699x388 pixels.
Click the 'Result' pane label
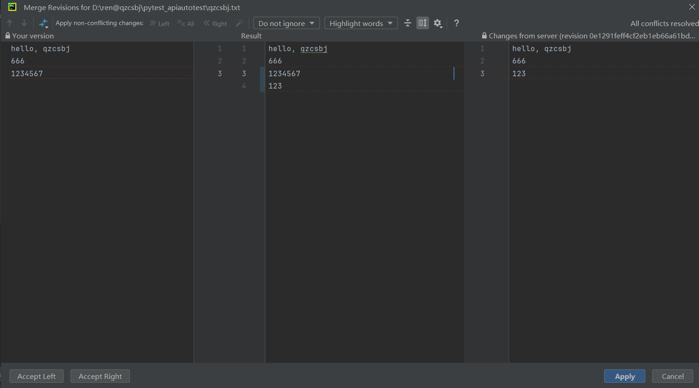[252, 36]
